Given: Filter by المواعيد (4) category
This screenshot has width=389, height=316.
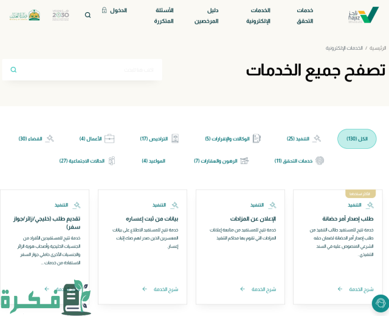Looking at the screenshot, I should pyautogui.click(x=154, y=161).
